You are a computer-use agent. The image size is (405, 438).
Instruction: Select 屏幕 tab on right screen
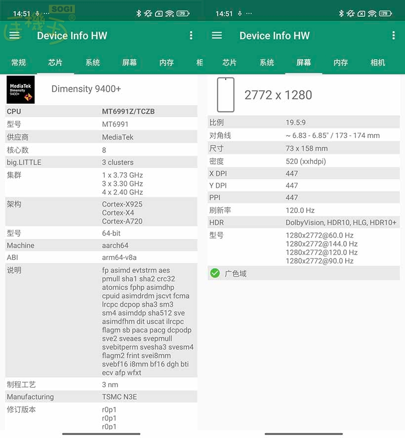pyautogui.click(x=304, y=62)
